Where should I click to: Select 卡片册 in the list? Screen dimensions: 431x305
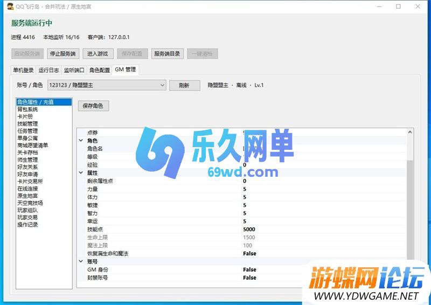pos(44,116)
